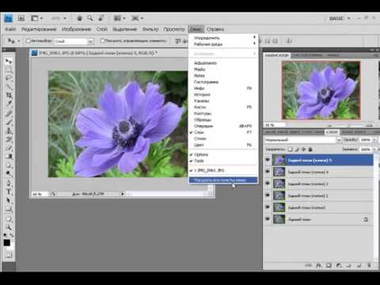Open the Изображение menu
The image size is (380, 285).
tap(76, 29)
